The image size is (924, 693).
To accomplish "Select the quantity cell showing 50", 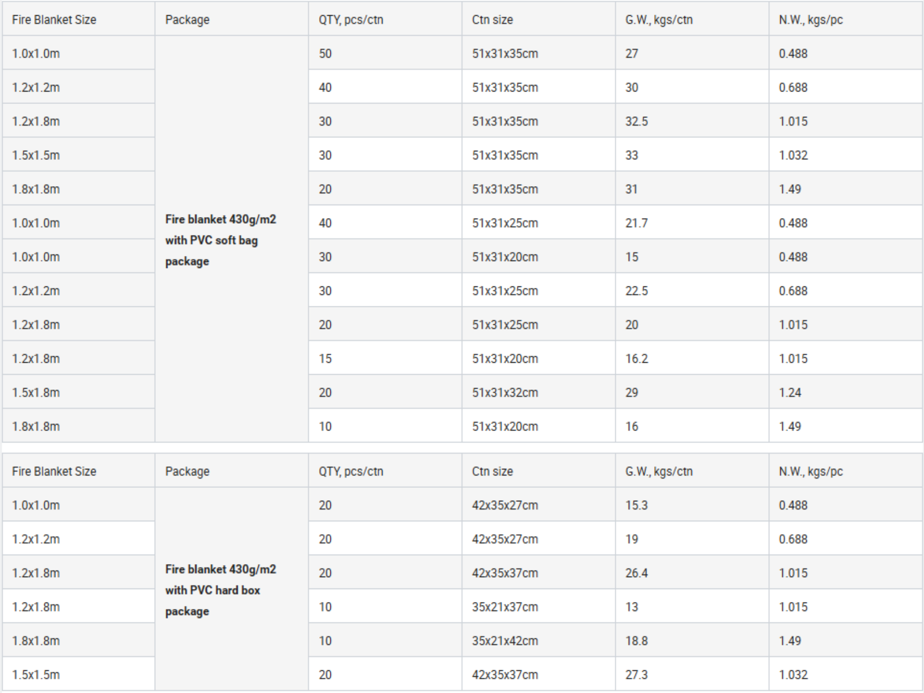I will coord(325,54).
